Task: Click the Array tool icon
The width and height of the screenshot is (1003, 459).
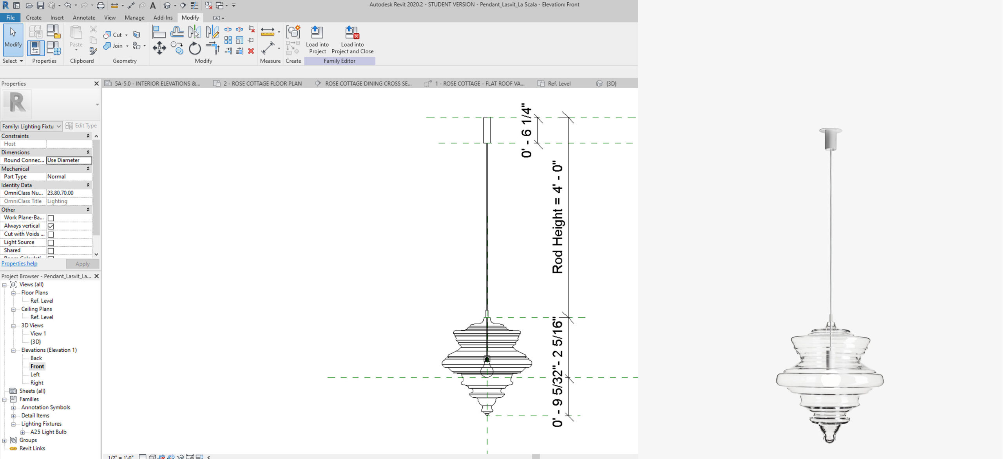Action: (228, 40)
